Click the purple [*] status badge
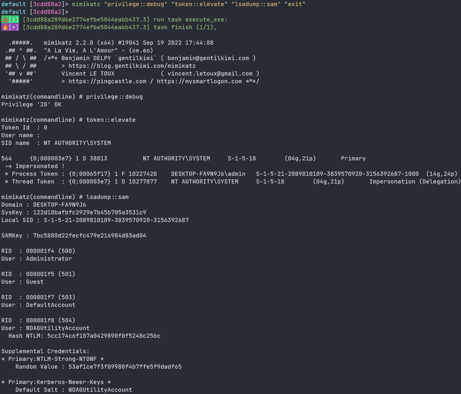The height and width of the screenshot is (394, 461). [x=10, y=27]
